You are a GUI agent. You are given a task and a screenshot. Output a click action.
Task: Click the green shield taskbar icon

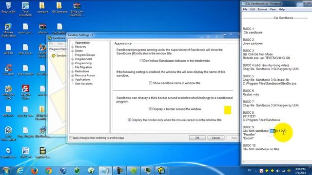click(77, 171)
